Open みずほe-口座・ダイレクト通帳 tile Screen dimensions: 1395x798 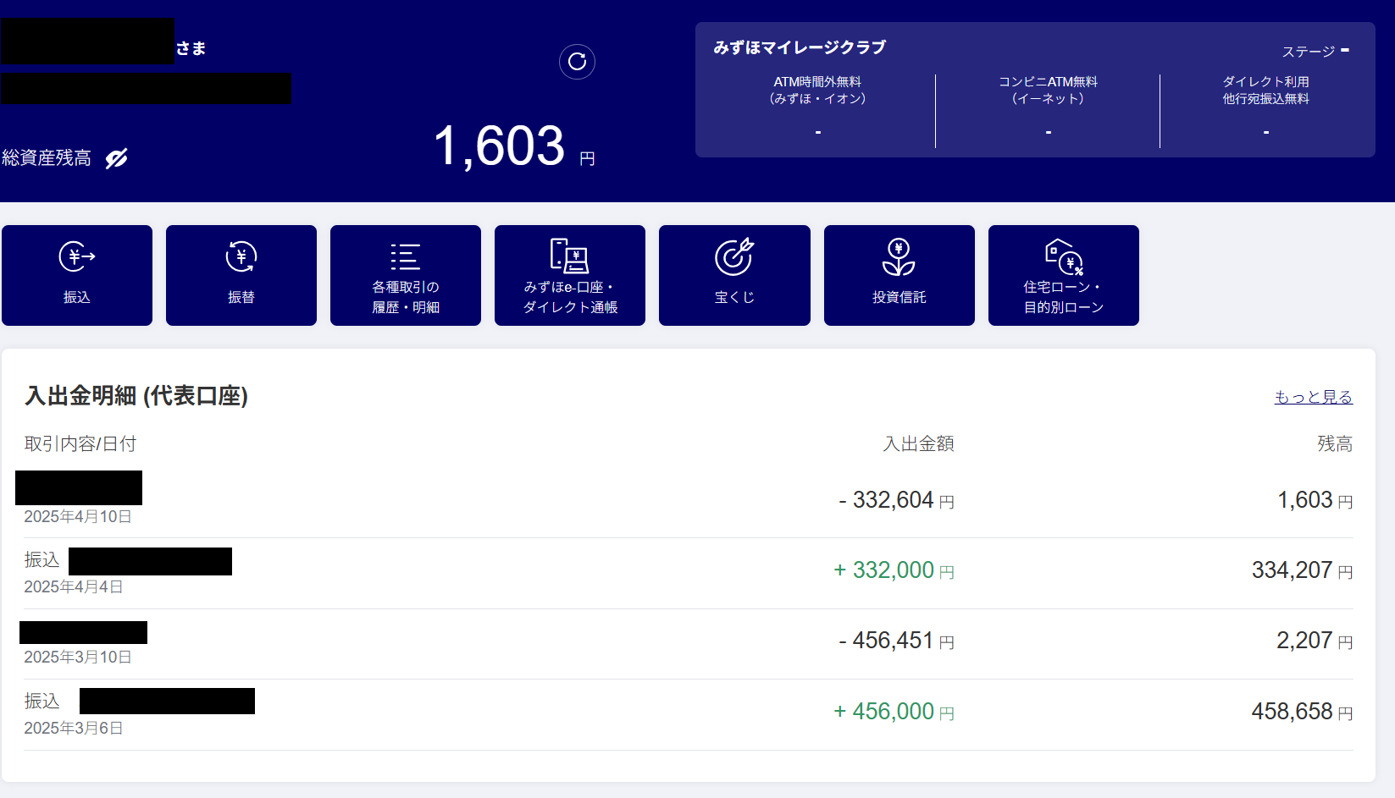click(570, 275)
